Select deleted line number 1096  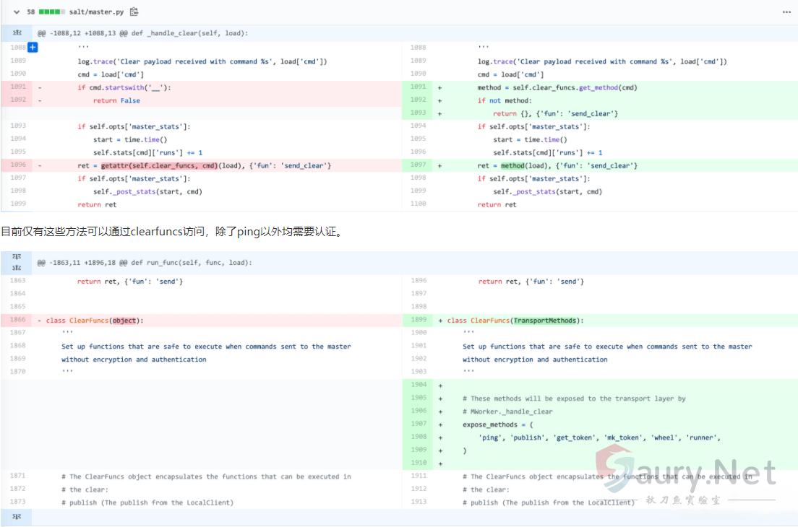click(x=18, y=165)
